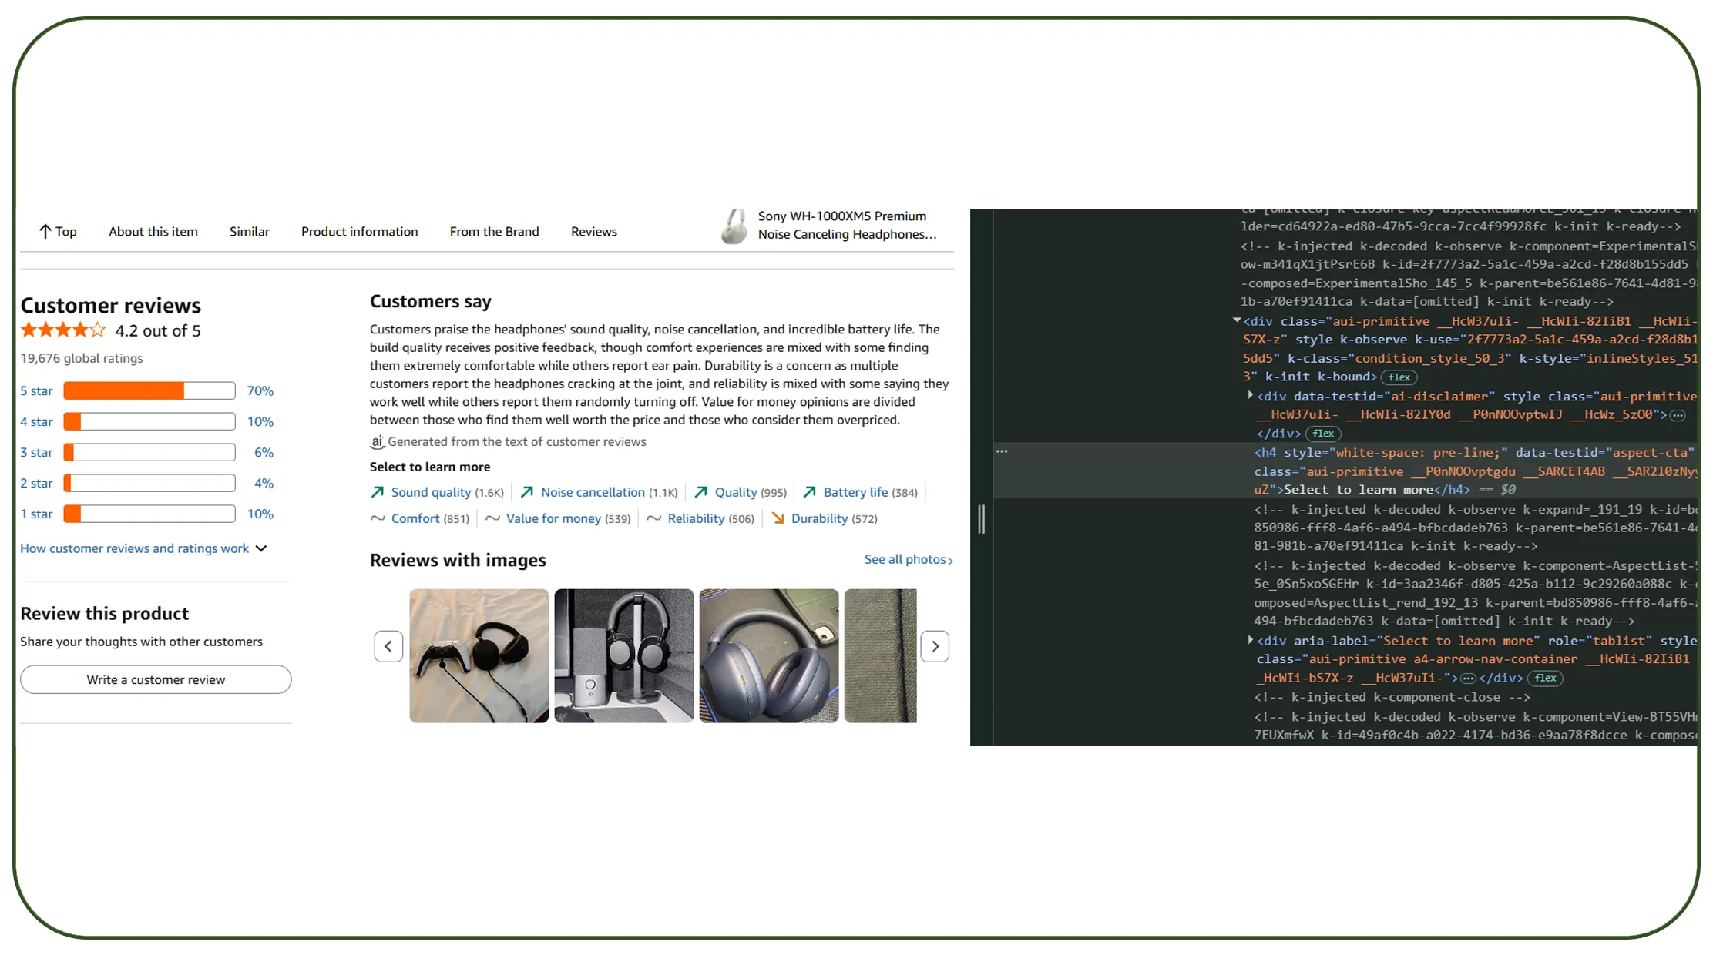Open the From the Brand section

point(495,231)
